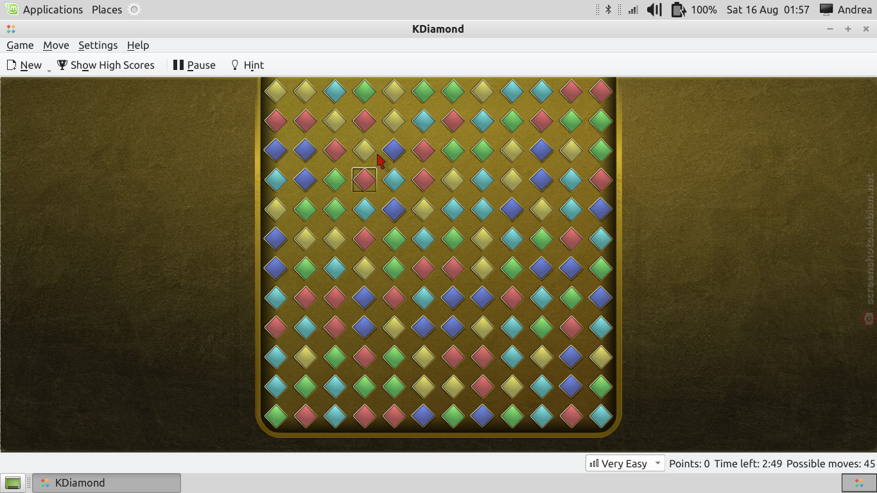Image resolution: width=877 pixels, height=493 pixels.
Task: Open the Applications menu in top panel
Action: coord(53,10)
